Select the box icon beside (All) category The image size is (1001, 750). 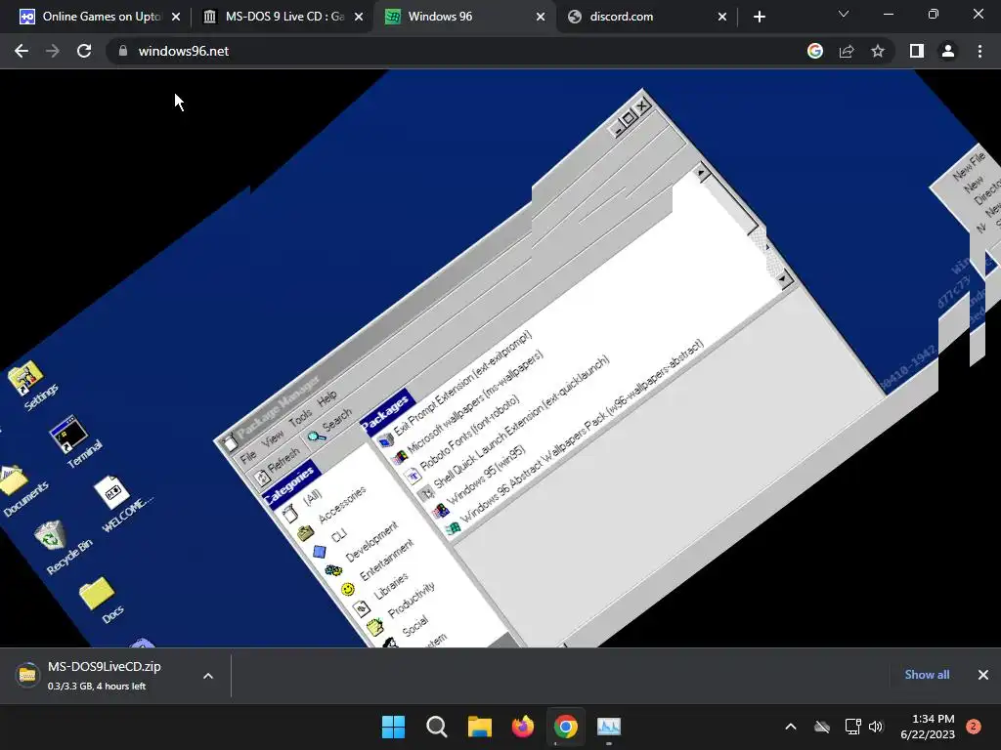point(290,512)
